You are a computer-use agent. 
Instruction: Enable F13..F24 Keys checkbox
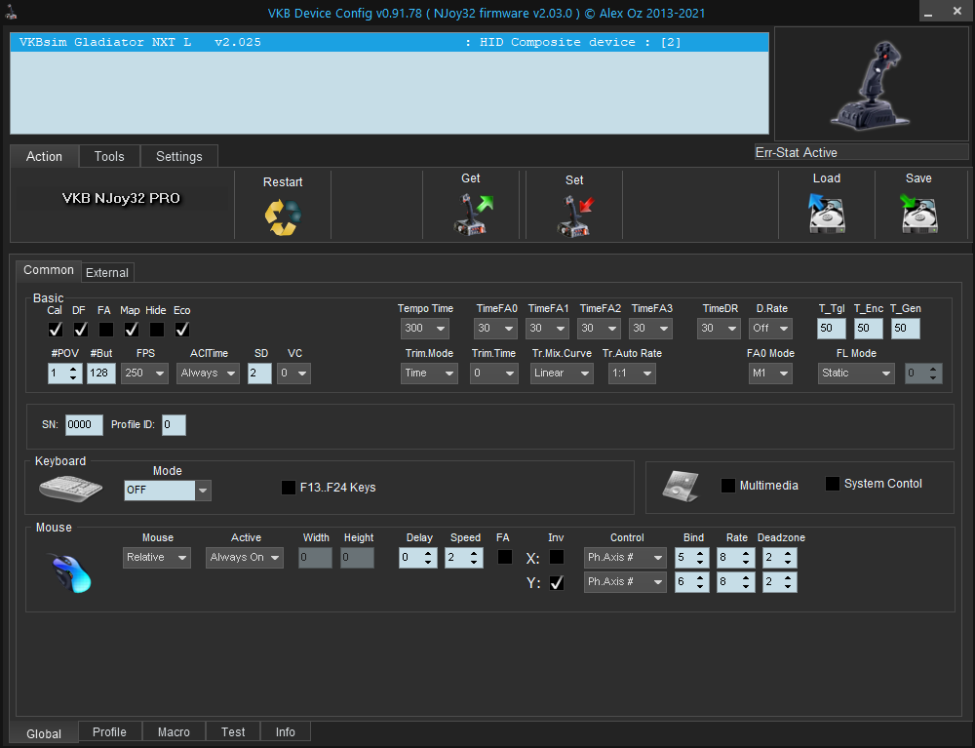coord(289,488)
